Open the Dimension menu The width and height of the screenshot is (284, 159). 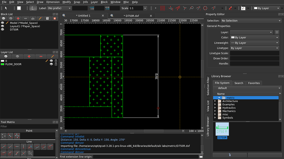point(53,2)
